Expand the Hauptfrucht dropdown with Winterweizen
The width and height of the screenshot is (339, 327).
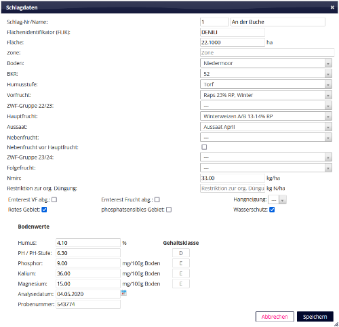tap(266, 116)
